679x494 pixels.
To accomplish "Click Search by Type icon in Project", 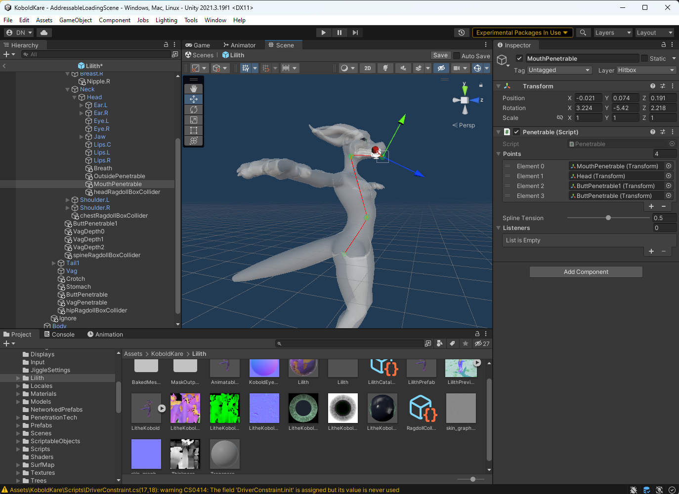I will point(440,343).
